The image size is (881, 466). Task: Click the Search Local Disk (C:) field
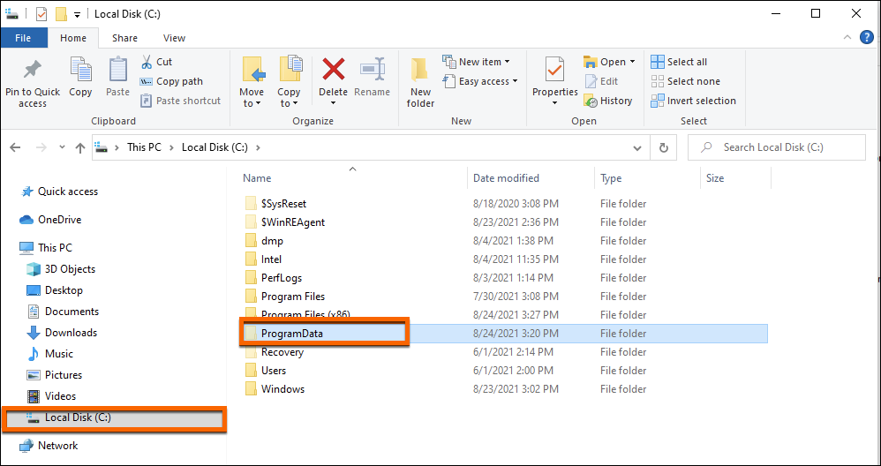(x=777, y=147)
